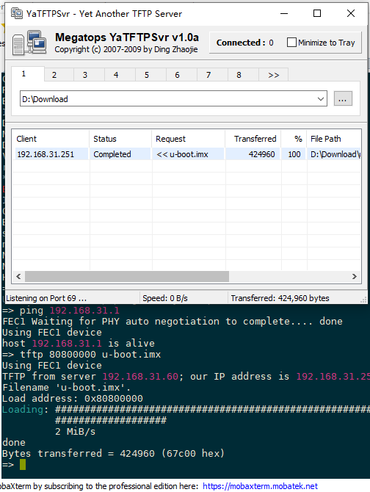This screenshot has height=492, width=370.
Task: Sort by the File Path column header
Action: 333,139
